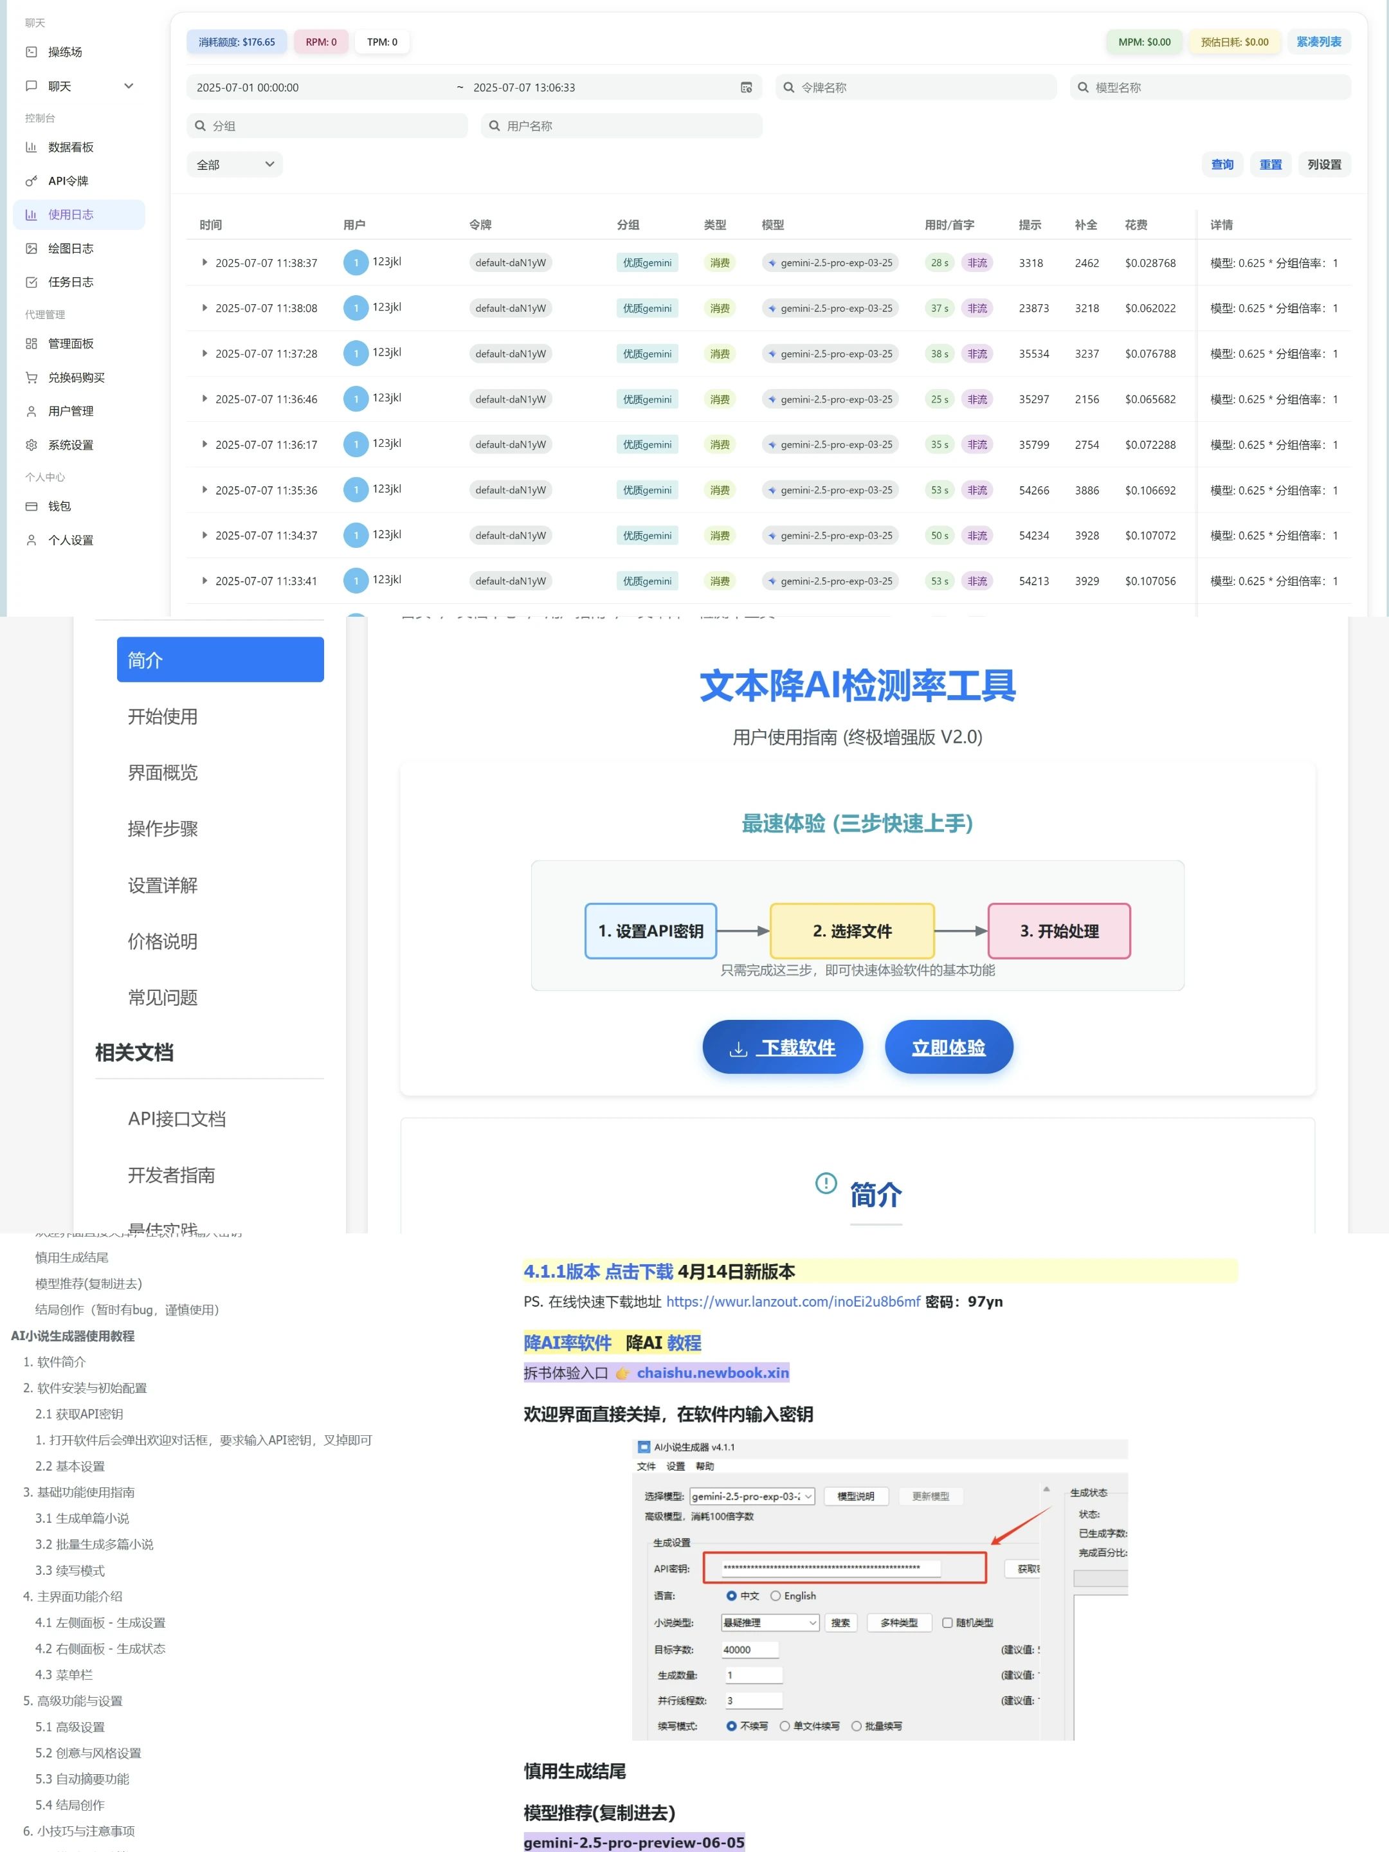1389x1852 pixels.
Task: Click the 消耗额度 $176.65 badge
Action: click(x=236, y=42)
